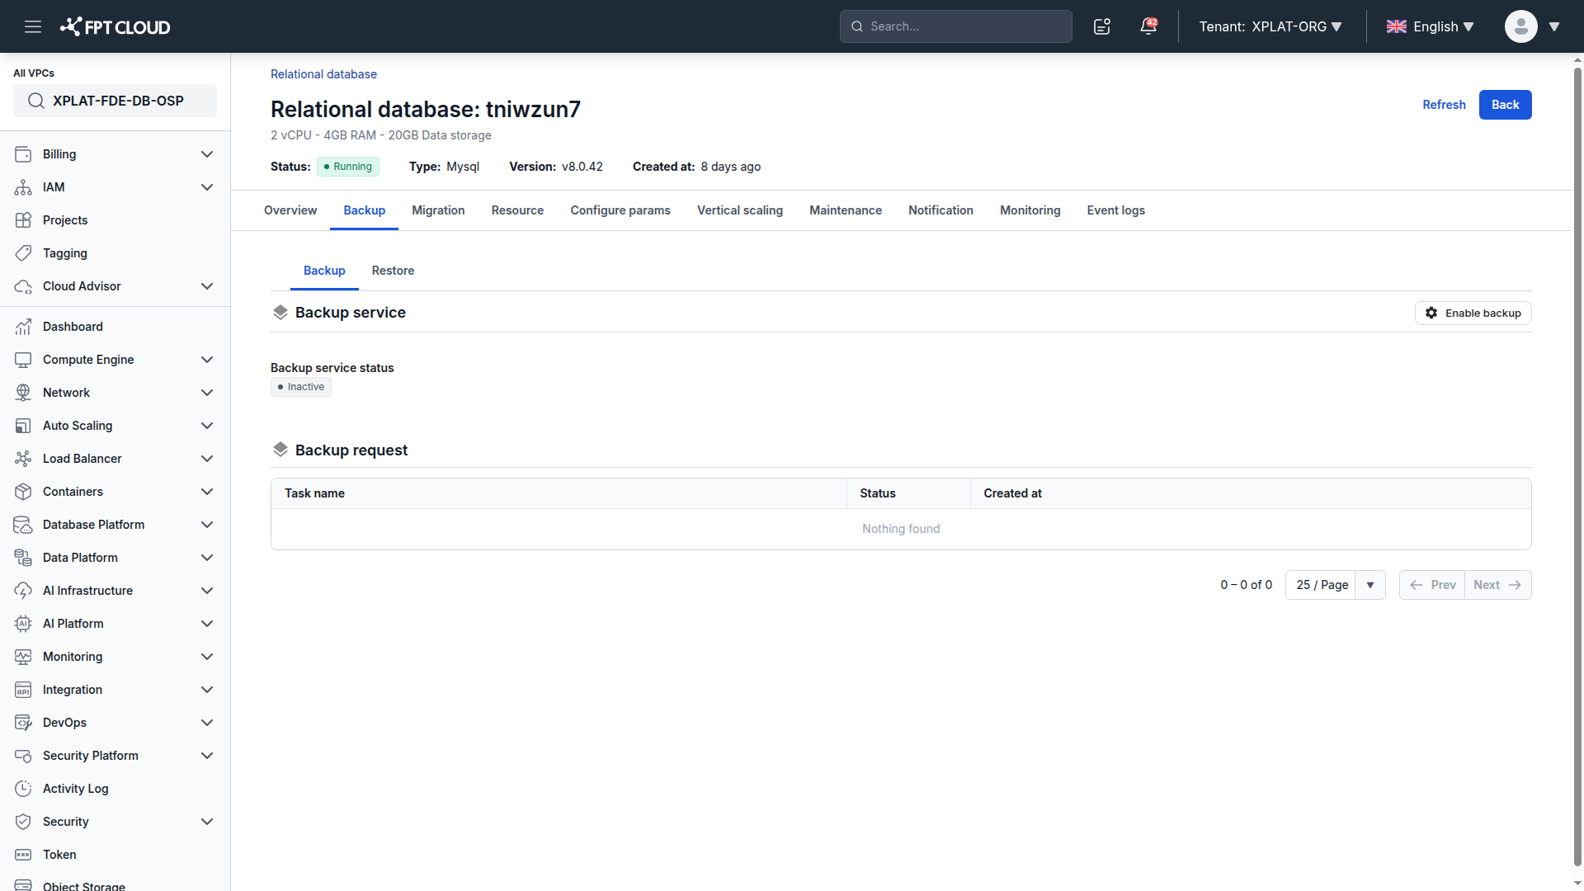Click the DevOps sidebar icon

[x=23, y=723]
